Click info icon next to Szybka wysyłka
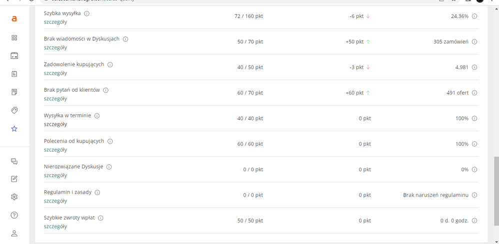 [86, 13]
